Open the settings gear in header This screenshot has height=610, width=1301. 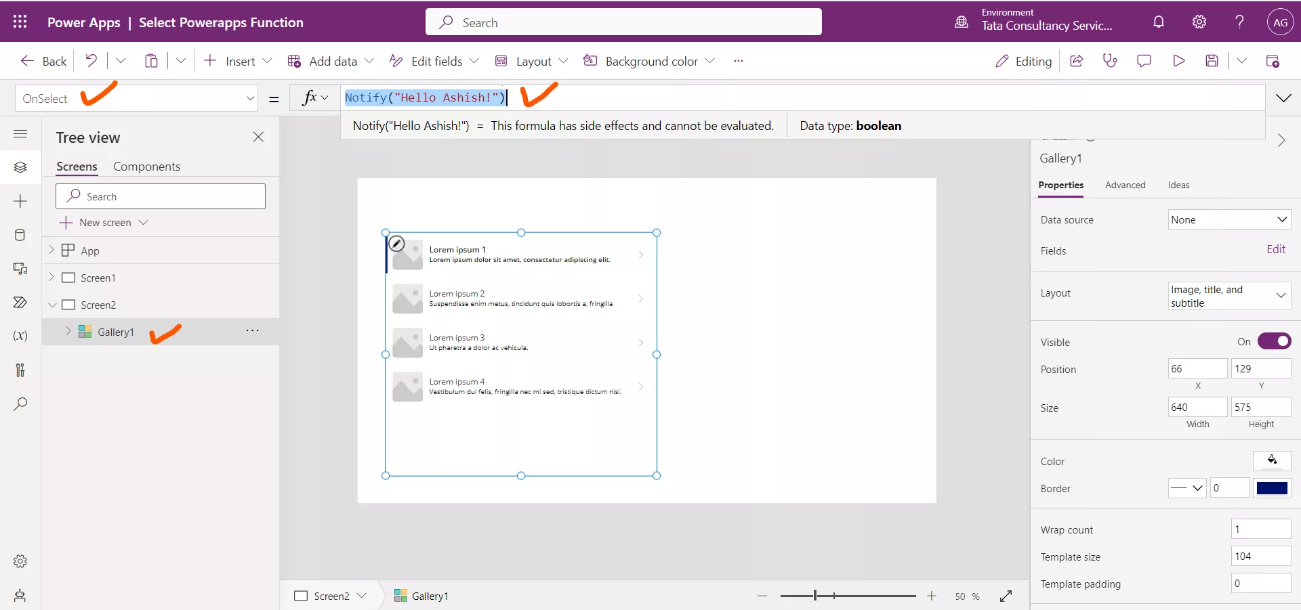(x=1199, y=22)
